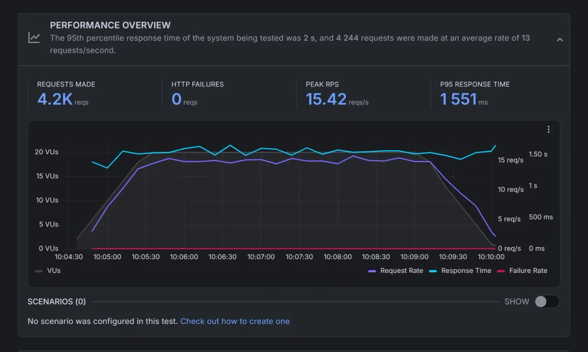Click the PERFORMANCE OVERVIEW heading
Image resolution: width=588 pixels, height=352 pixels.
(x=110, y=25)
